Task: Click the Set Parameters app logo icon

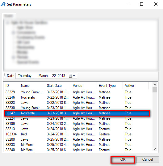Action: click(3, 4)
